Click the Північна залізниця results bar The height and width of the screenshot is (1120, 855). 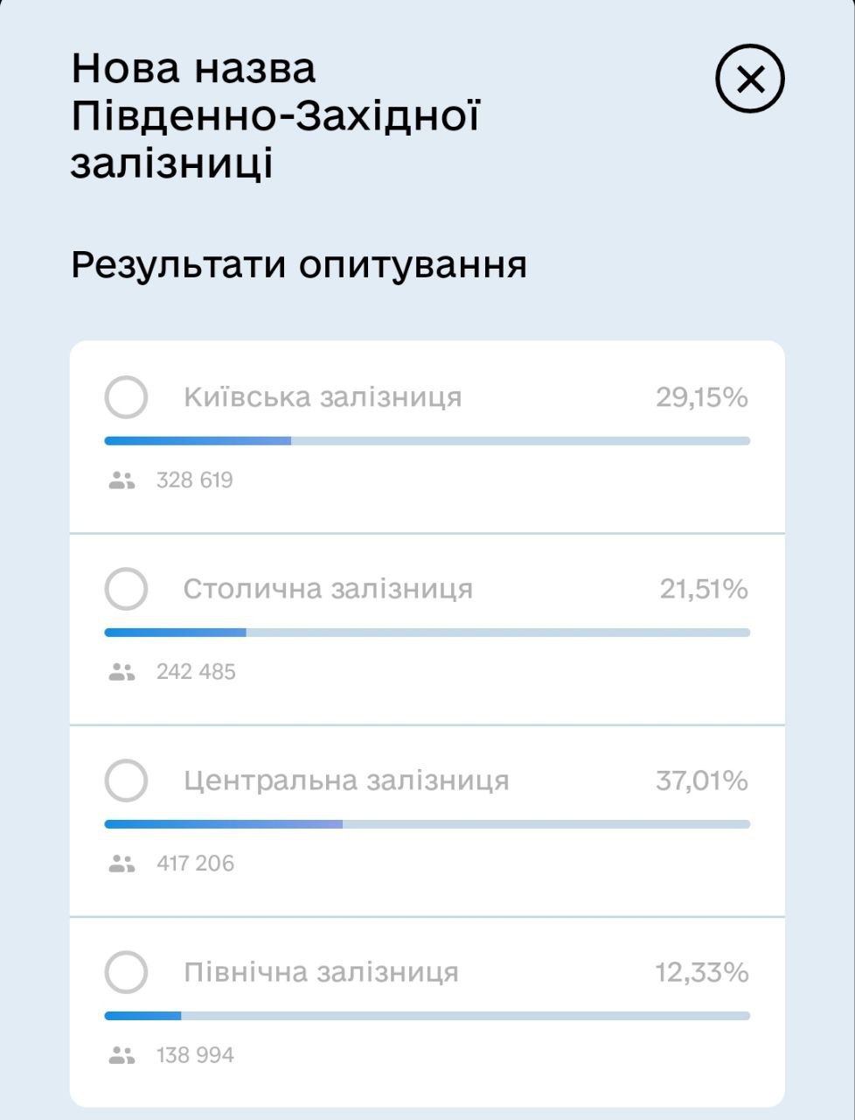click(427, 1016)
